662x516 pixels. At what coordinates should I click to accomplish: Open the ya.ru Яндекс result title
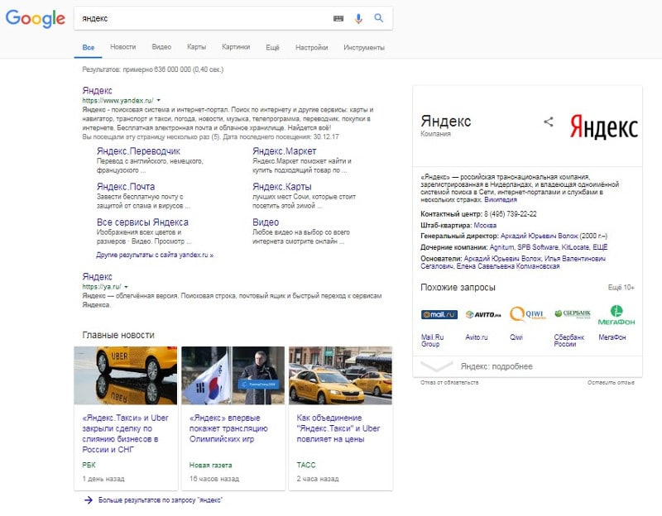(97, 276)
